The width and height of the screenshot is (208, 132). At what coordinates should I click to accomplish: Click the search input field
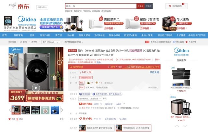[x=101, y=6]
